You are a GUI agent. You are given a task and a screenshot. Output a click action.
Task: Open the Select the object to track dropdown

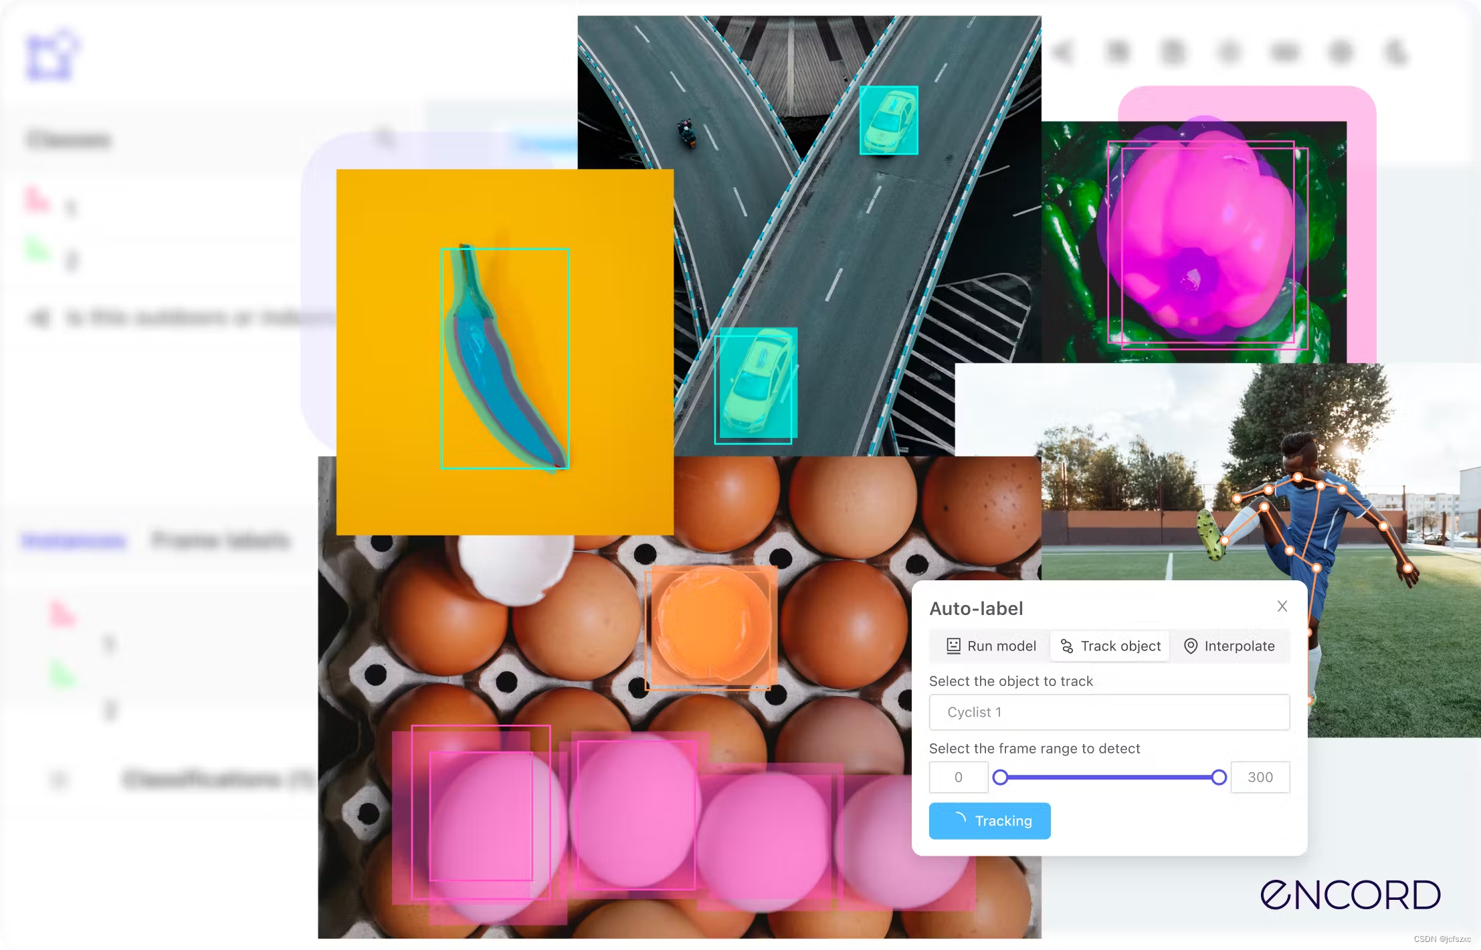(1108, 712)
